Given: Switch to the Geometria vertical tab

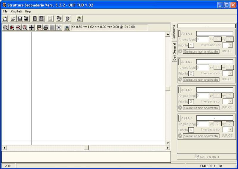Looking at the screenshot, I should click(174, 32).
